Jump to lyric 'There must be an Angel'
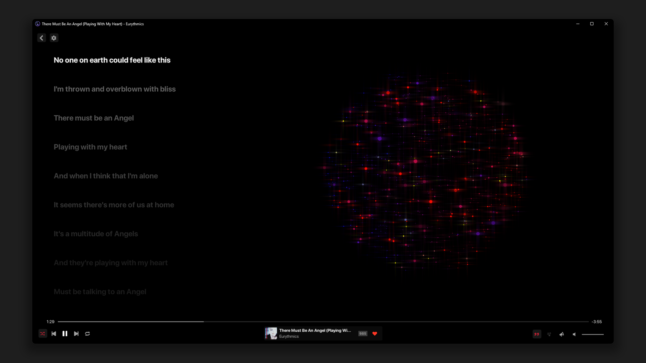The height and width of the screenshot is (363, 646). [x=94, y=118]
